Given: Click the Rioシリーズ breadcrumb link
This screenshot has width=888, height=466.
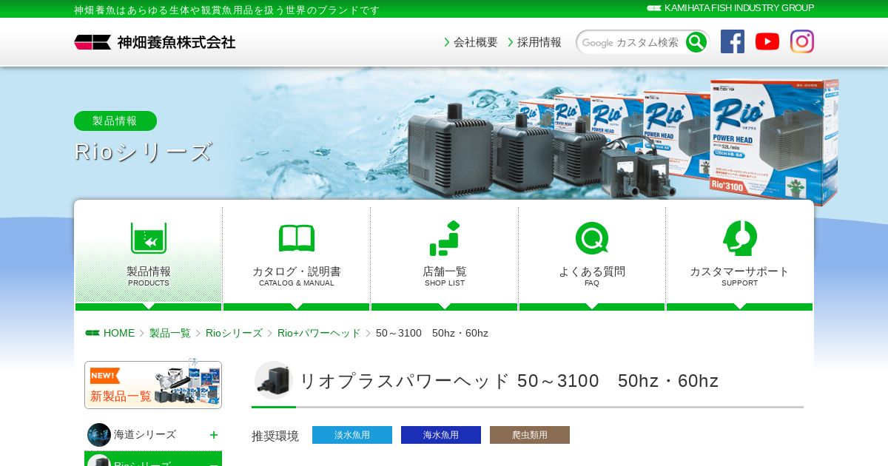Looking at the screenshot, I should pyautogui.click(x=234, y=333).
